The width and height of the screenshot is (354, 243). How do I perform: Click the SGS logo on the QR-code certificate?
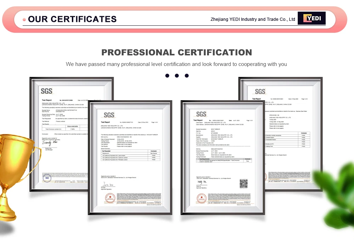[x=201, y=114]
